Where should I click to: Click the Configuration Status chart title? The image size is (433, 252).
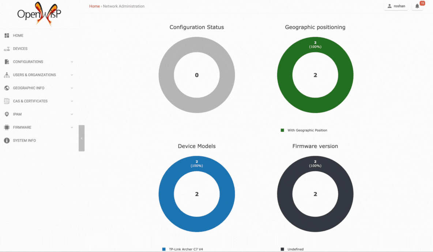click(197, 27)
